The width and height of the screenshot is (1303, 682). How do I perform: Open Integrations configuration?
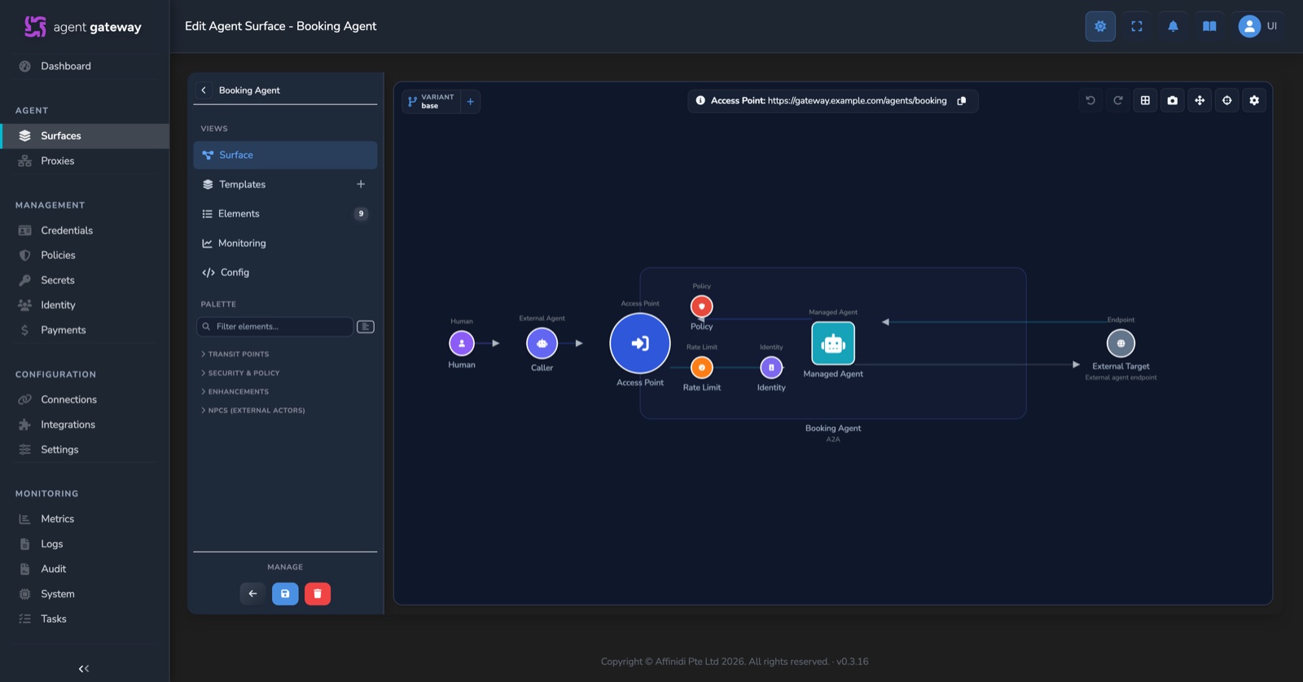tap(68, 425)
